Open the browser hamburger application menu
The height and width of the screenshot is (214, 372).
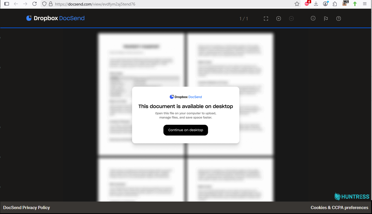pos(365,4)
